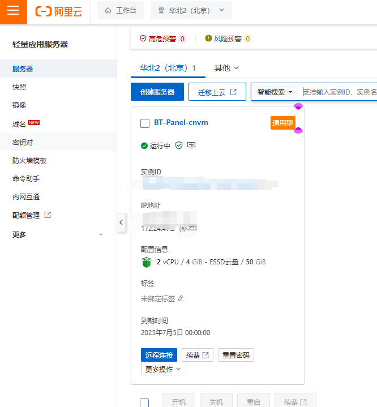Open the 风险预警 count 0
The width and height of the screenshot is (377, 407).
(x=248, y=39)
